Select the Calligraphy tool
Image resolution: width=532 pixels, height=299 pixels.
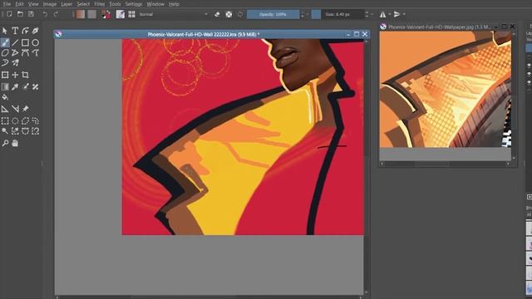pyautogui.click(x=35, y=31)
